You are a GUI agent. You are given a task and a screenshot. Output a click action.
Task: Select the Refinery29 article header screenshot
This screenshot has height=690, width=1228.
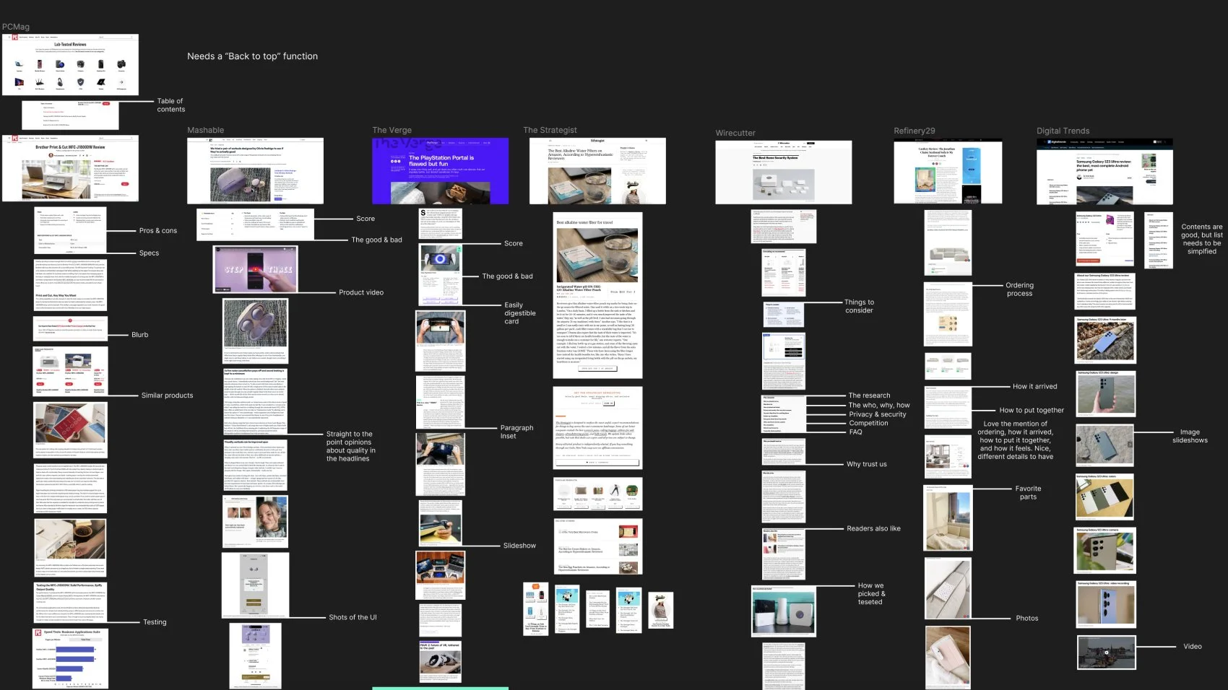click(x=948, y=172)
